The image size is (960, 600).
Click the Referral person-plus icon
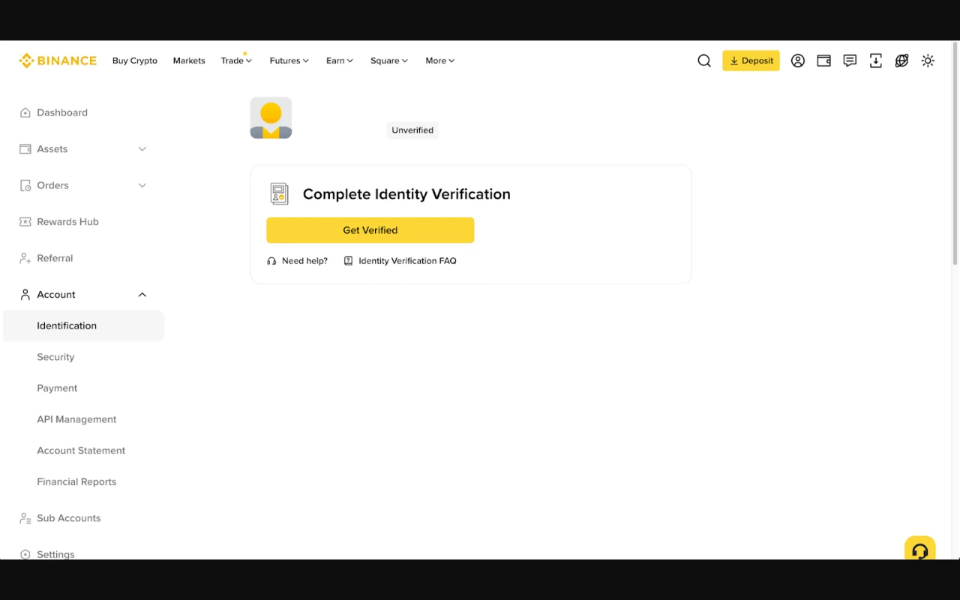(25, 258)
